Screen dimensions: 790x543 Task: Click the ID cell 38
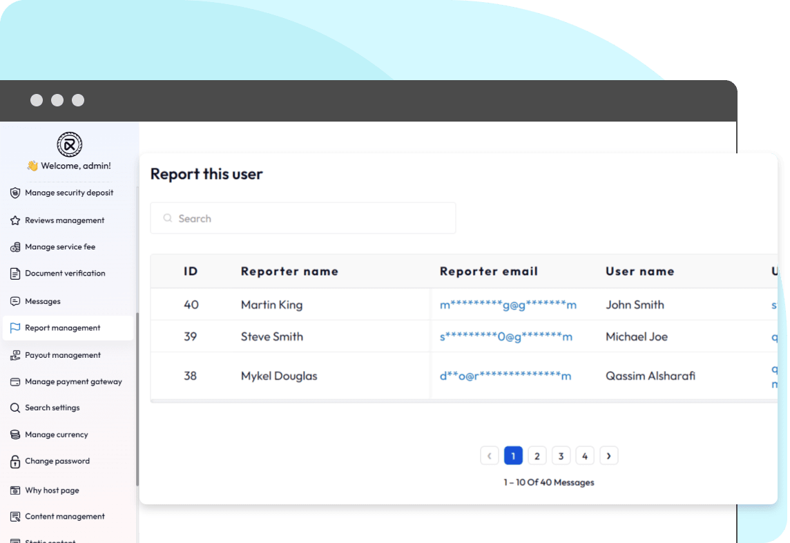tap(190, 376)
